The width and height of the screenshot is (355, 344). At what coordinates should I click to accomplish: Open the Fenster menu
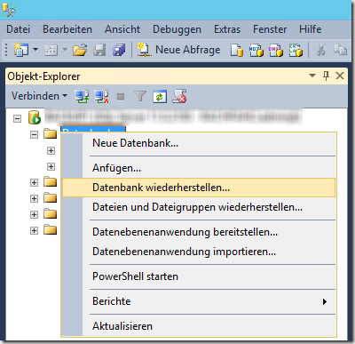pyautogui.click(x=270, y=29)
